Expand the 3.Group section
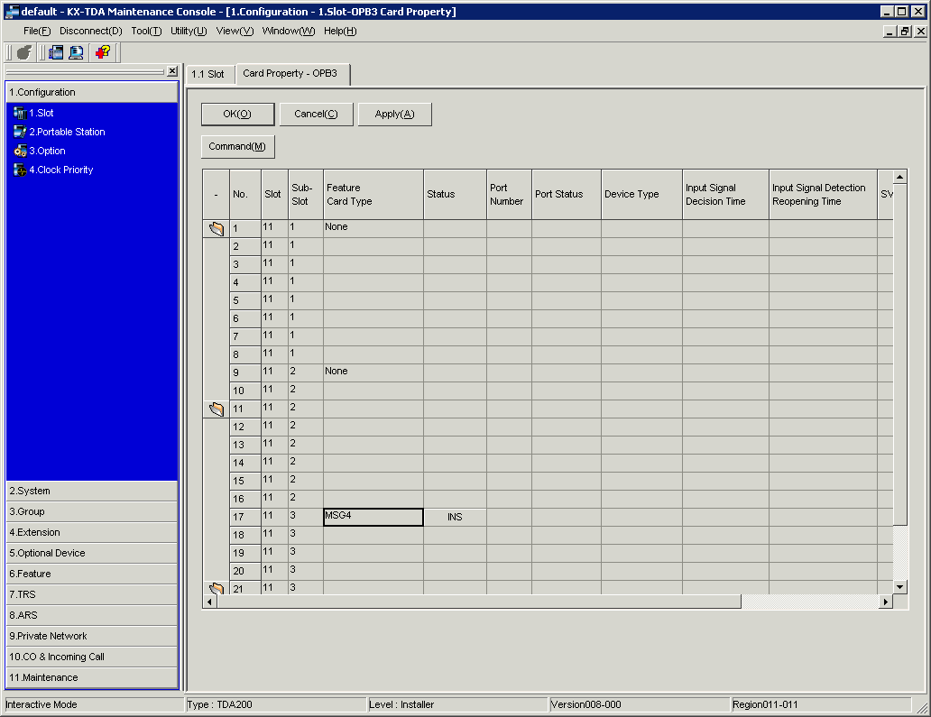 92,511
